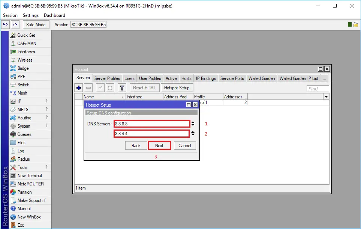
Task: Switch to the IP Bindings tab
Action: [206, 78]
